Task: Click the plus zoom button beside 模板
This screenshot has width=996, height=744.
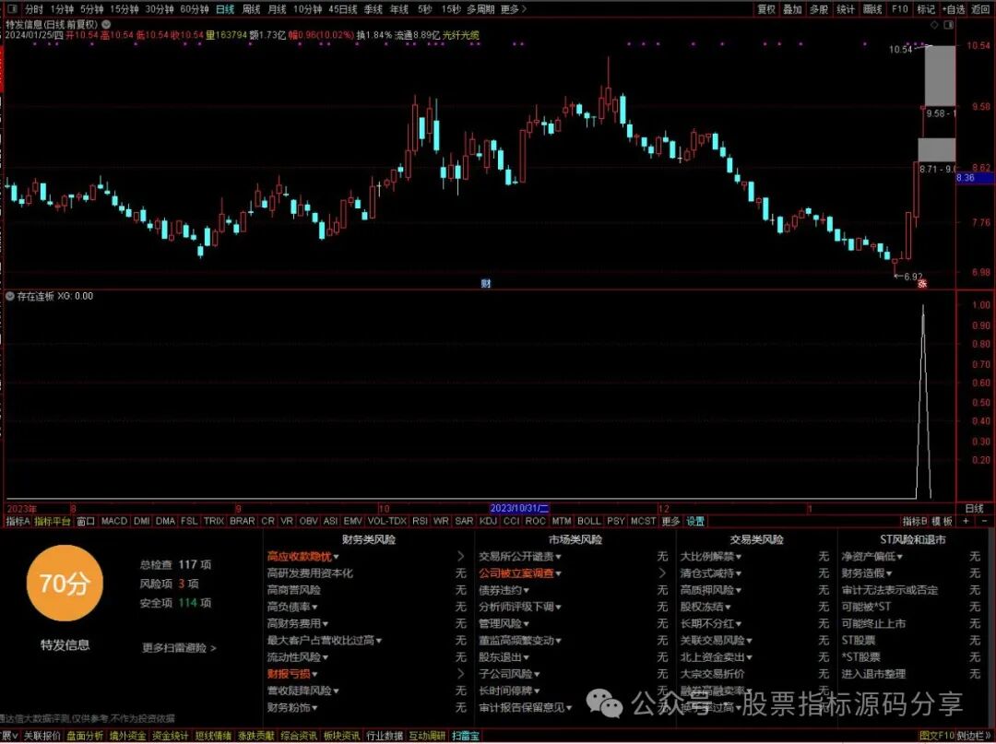Action: click(x=966, y=521)
